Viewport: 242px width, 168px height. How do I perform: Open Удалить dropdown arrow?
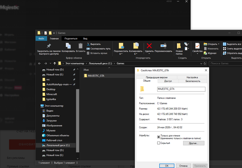149,54
